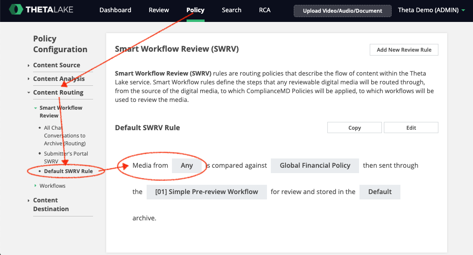Select Content Routing in sidebar
Image resolution: width=473 pixels, height=255 pixels.
pos(58,92)
